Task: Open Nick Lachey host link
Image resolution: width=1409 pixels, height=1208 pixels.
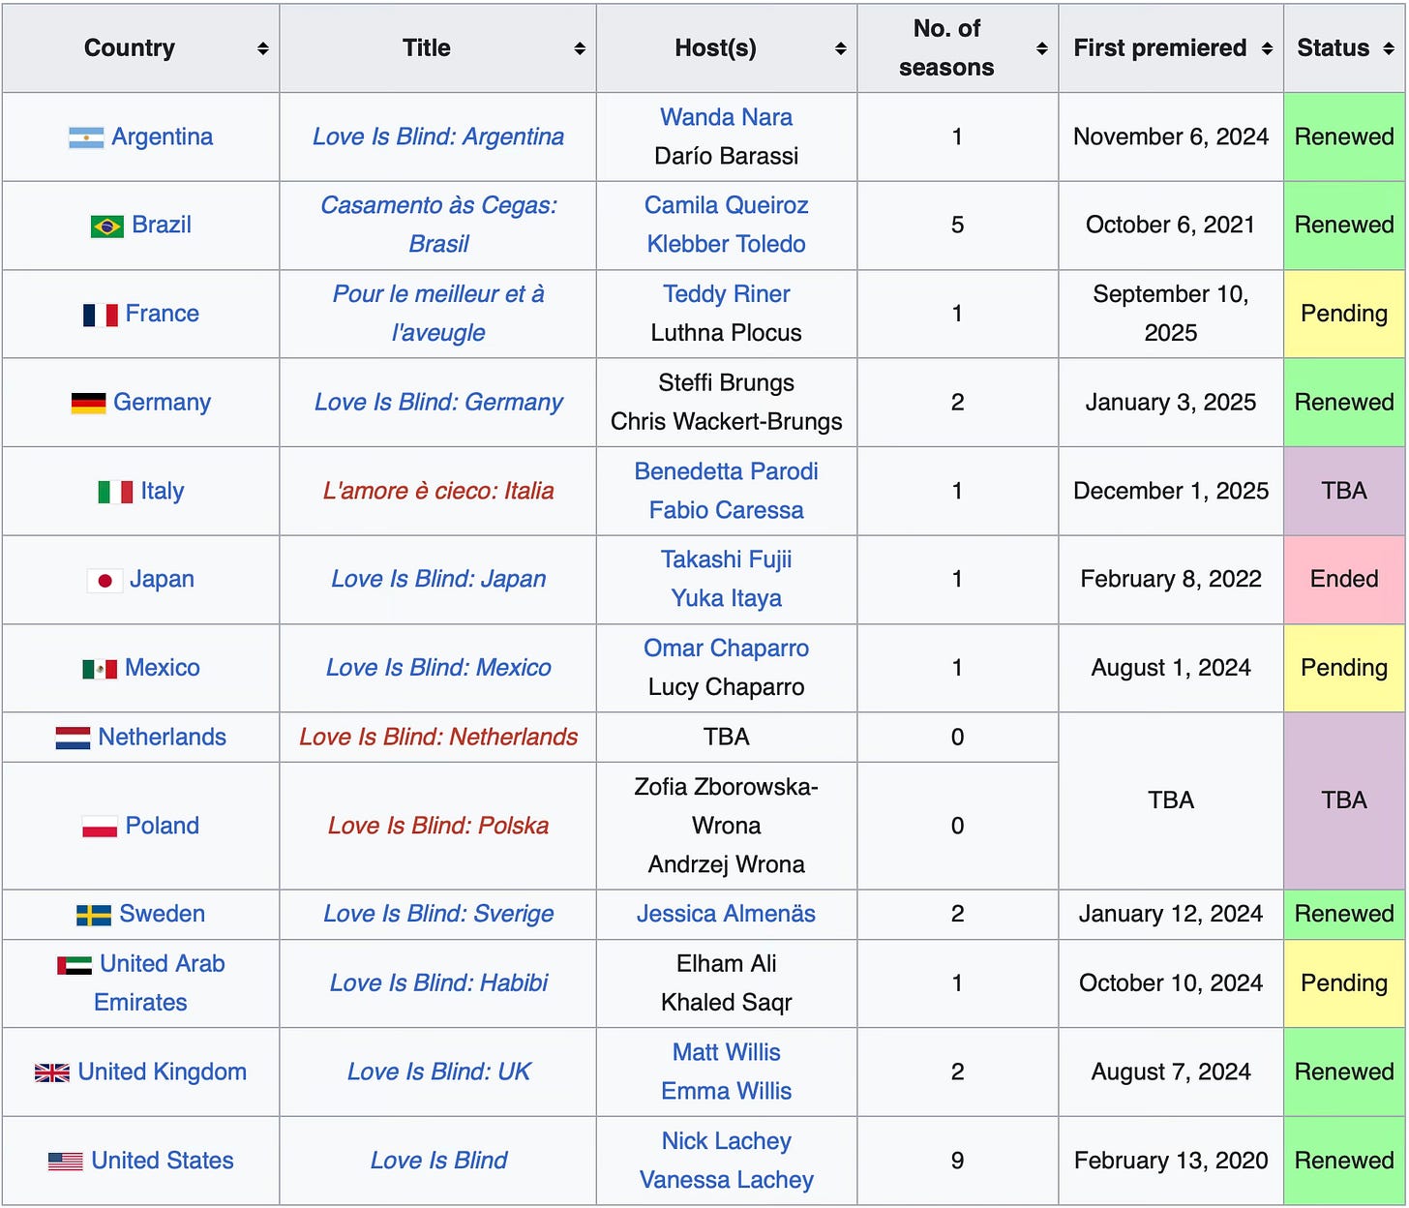Action: [x=726, y=1140]
